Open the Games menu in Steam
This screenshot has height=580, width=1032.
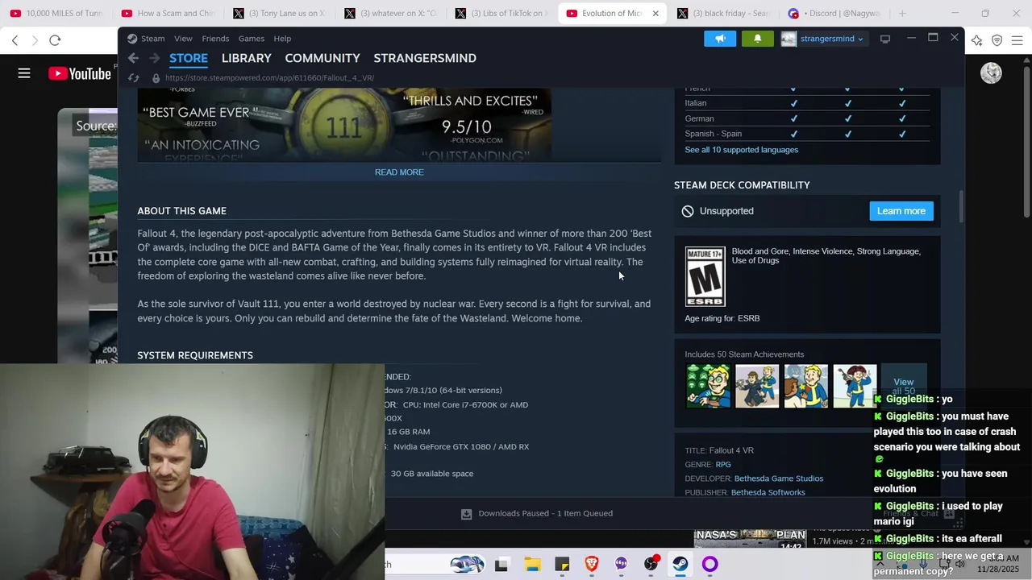(251, 39)
